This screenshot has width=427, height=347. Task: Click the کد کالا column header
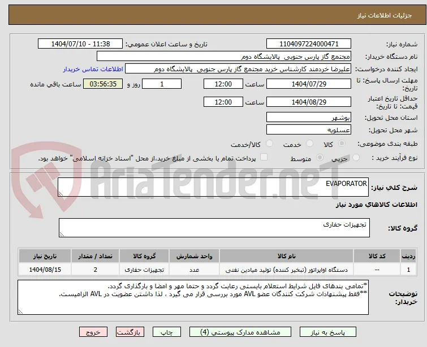pyautogui.click(x=377, y=256)
